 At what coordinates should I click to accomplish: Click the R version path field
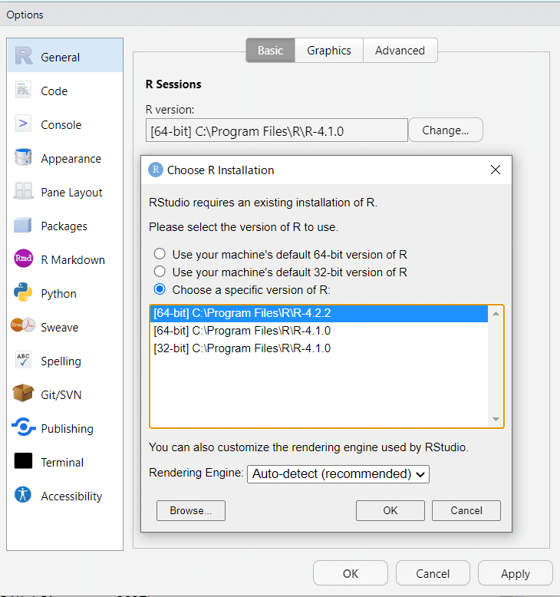tap(277, 130)
